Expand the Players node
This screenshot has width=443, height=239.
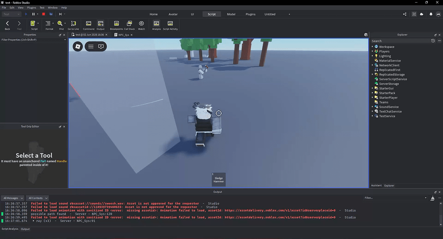pyautogui.click(x=372, y=51)
